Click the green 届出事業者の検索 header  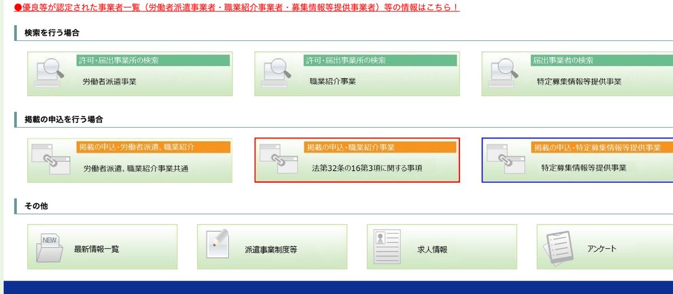(602, 60)
